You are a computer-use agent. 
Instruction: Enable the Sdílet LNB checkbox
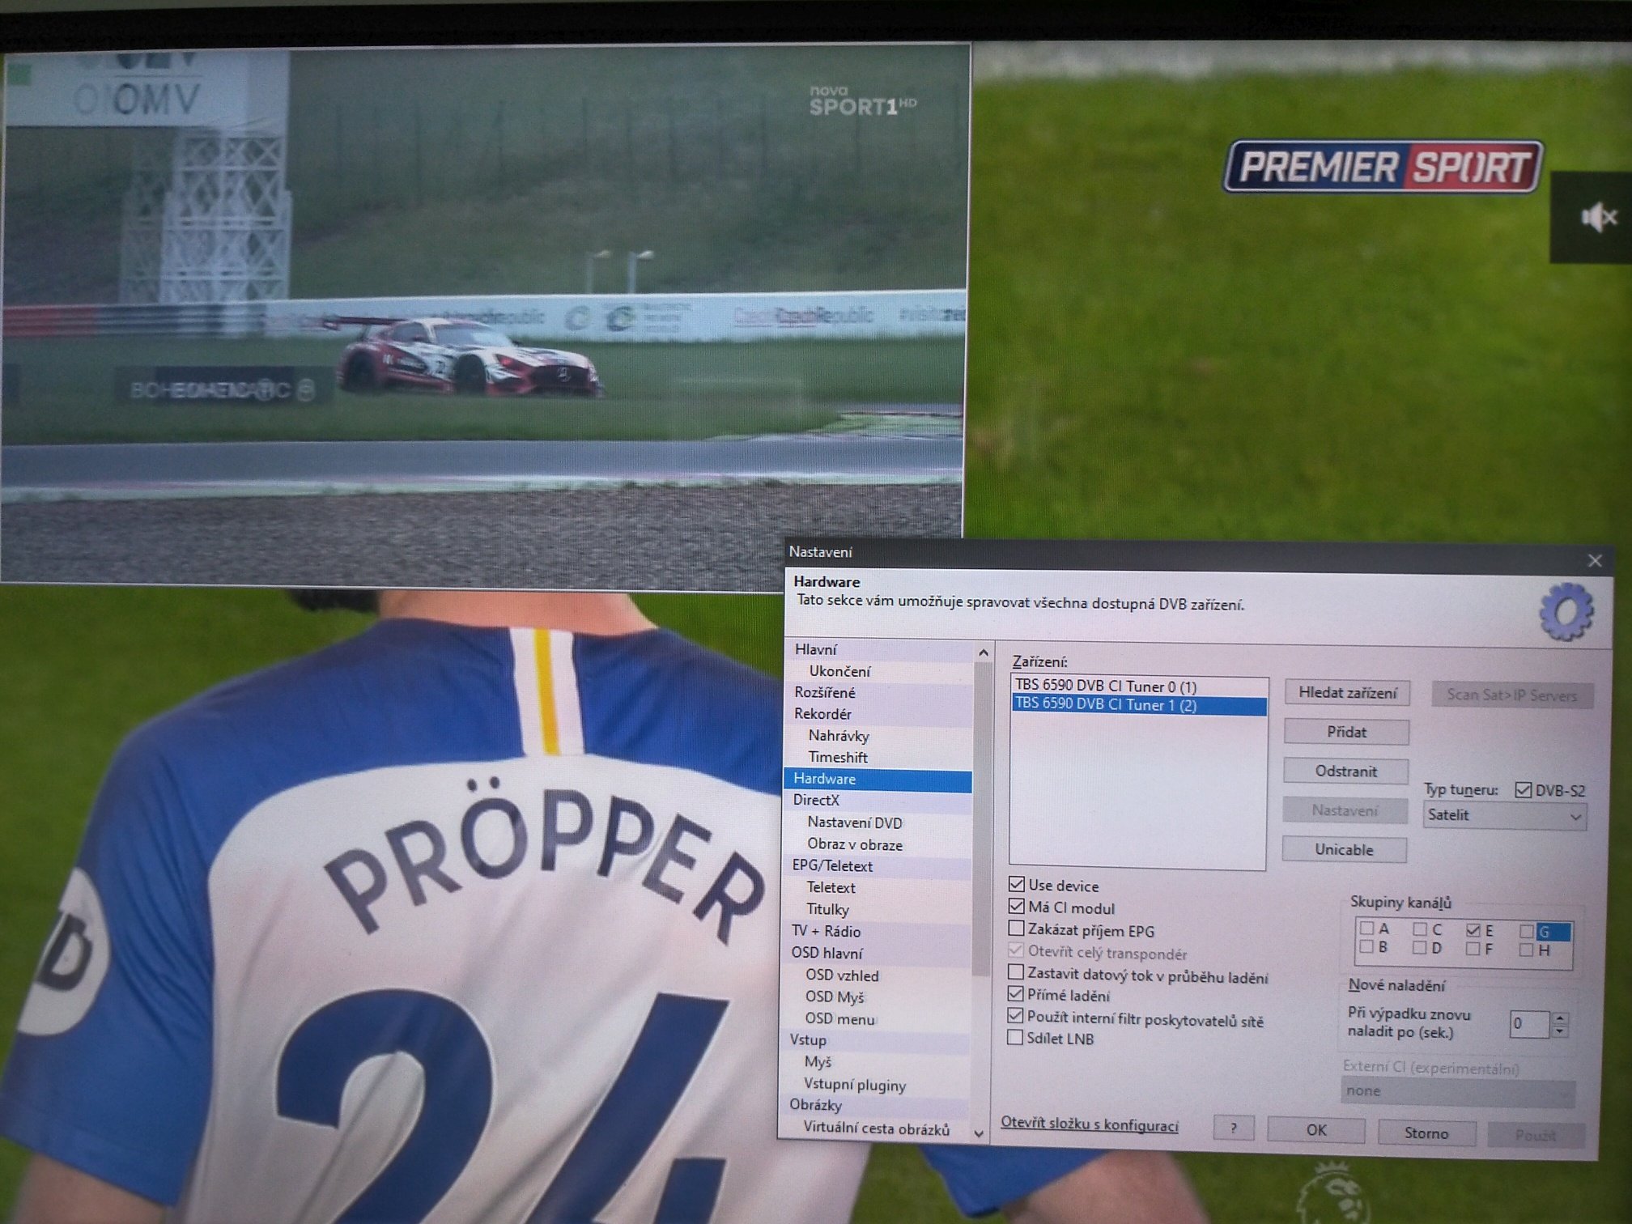point(1015,1038)
